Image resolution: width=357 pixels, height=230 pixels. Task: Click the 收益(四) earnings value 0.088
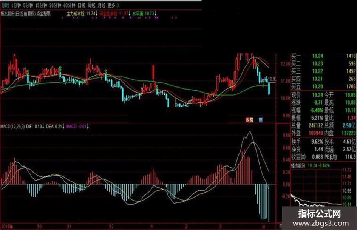(x=318, y=157)
